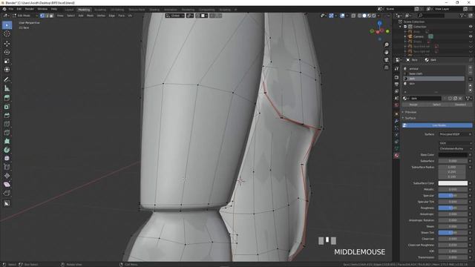Image resolution: width=475 pixels, height=267 pixels.
Task: Switch to the Layout workspace tab
Action: tap(69, 10)
